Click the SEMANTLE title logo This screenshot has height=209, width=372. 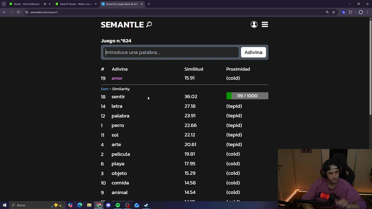pyautogui.click(x=122, y=25)
